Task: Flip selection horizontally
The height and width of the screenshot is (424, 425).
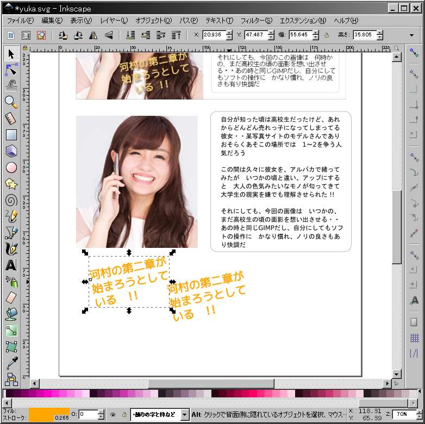Action: (93, 35)
